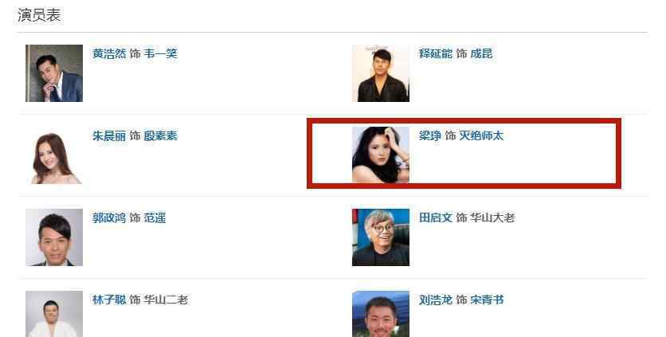Open the 郭政鸿 actor link
The width and height of the screenshot is (666, 337).
[109, 217]
